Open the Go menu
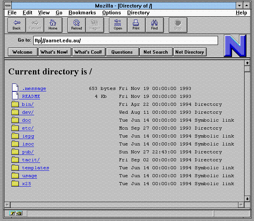Viewport: 254px width, 221px height. (x=59, y=12)
